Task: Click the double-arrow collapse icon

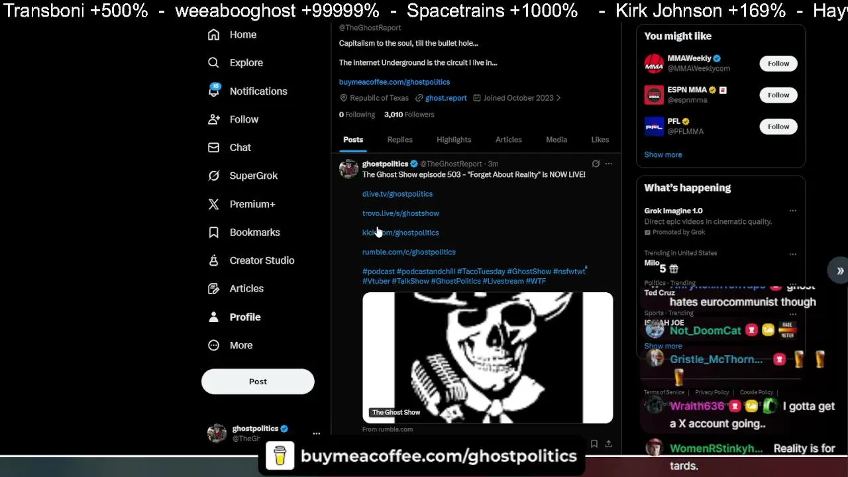Action: click(840, 270)
